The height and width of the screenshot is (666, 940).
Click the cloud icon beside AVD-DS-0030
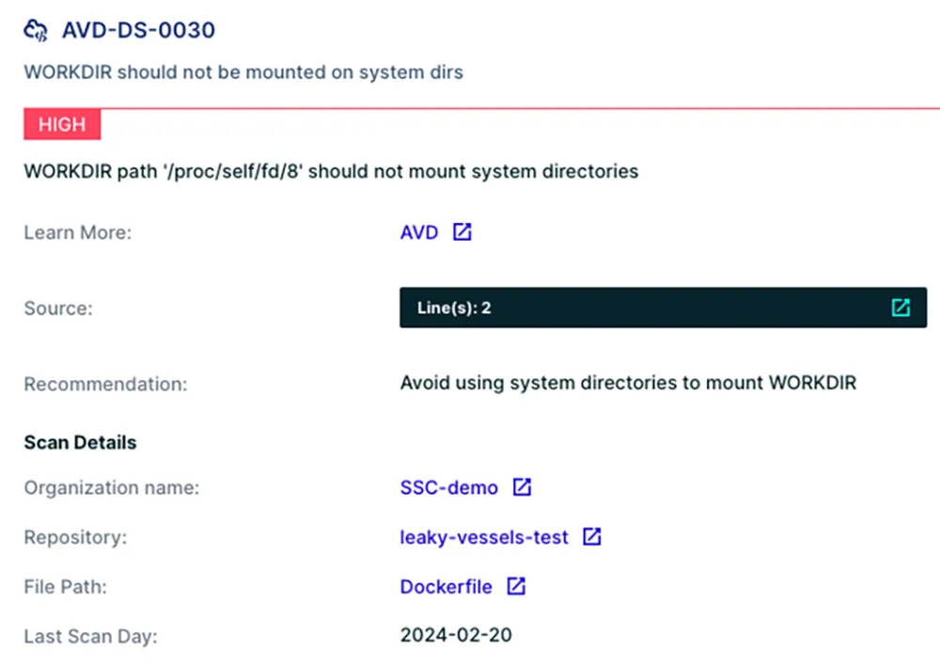tap(36, 30)
